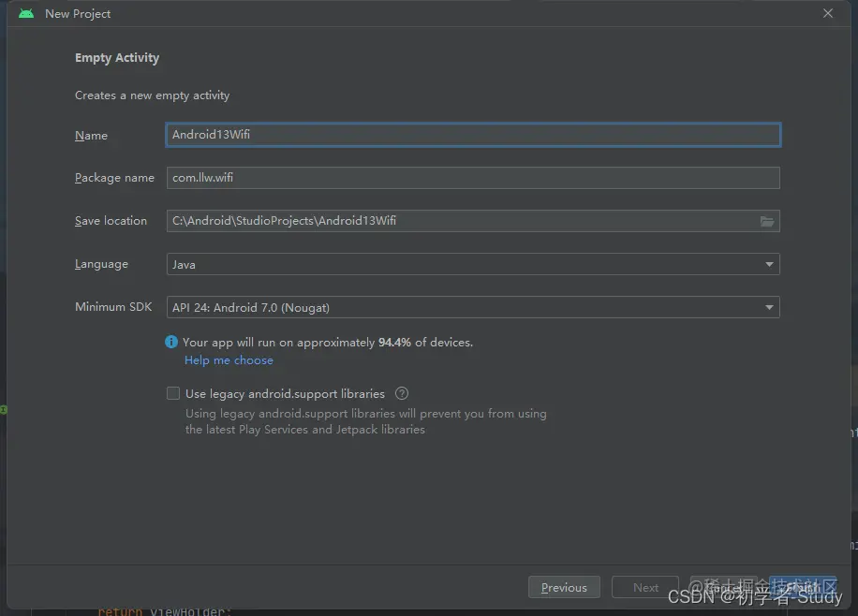
Task: Expand the Language dropdown arrow
Action: tap(769, 264)
